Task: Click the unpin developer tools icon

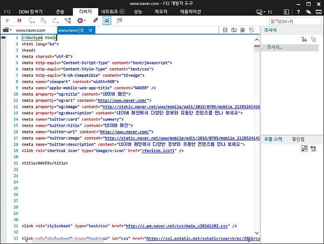Action: click(x=309, y=12)
